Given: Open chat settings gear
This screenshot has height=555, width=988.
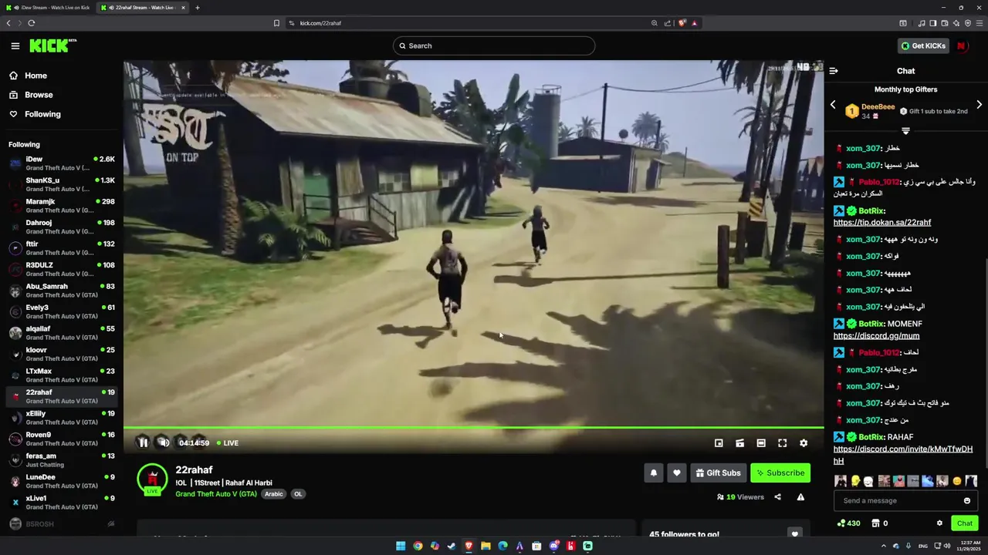Looking at the screenshot, I should click(x=939, y=523).
